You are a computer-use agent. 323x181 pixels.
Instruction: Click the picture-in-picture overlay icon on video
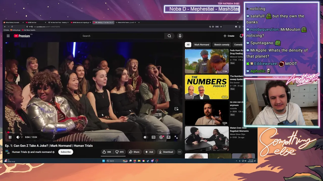point(176,109)
